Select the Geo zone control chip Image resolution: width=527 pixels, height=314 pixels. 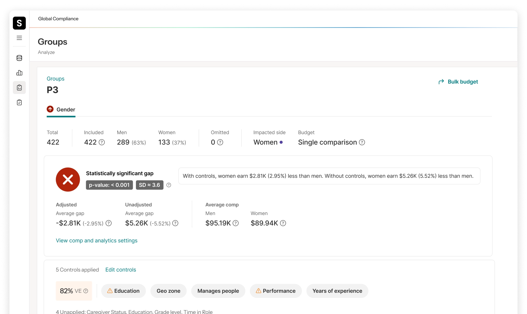(x=168, y=291)
